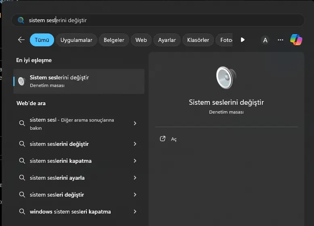Click 'Denetim masası' text in preview pane
The image size is (314, 226).
pos(226,112)
